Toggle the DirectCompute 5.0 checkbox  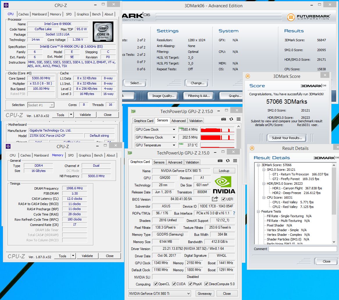tap(206, 284)
